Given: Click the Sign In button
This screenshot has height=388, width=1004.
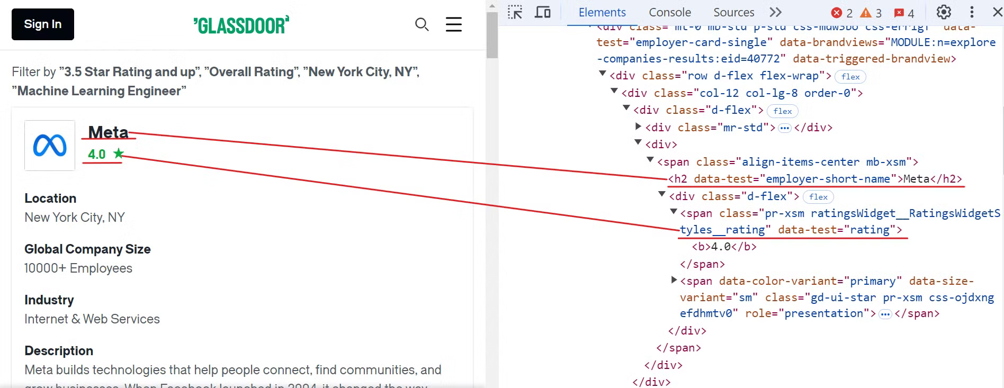Looking at the screenshot, I should (x=43, y=24).
